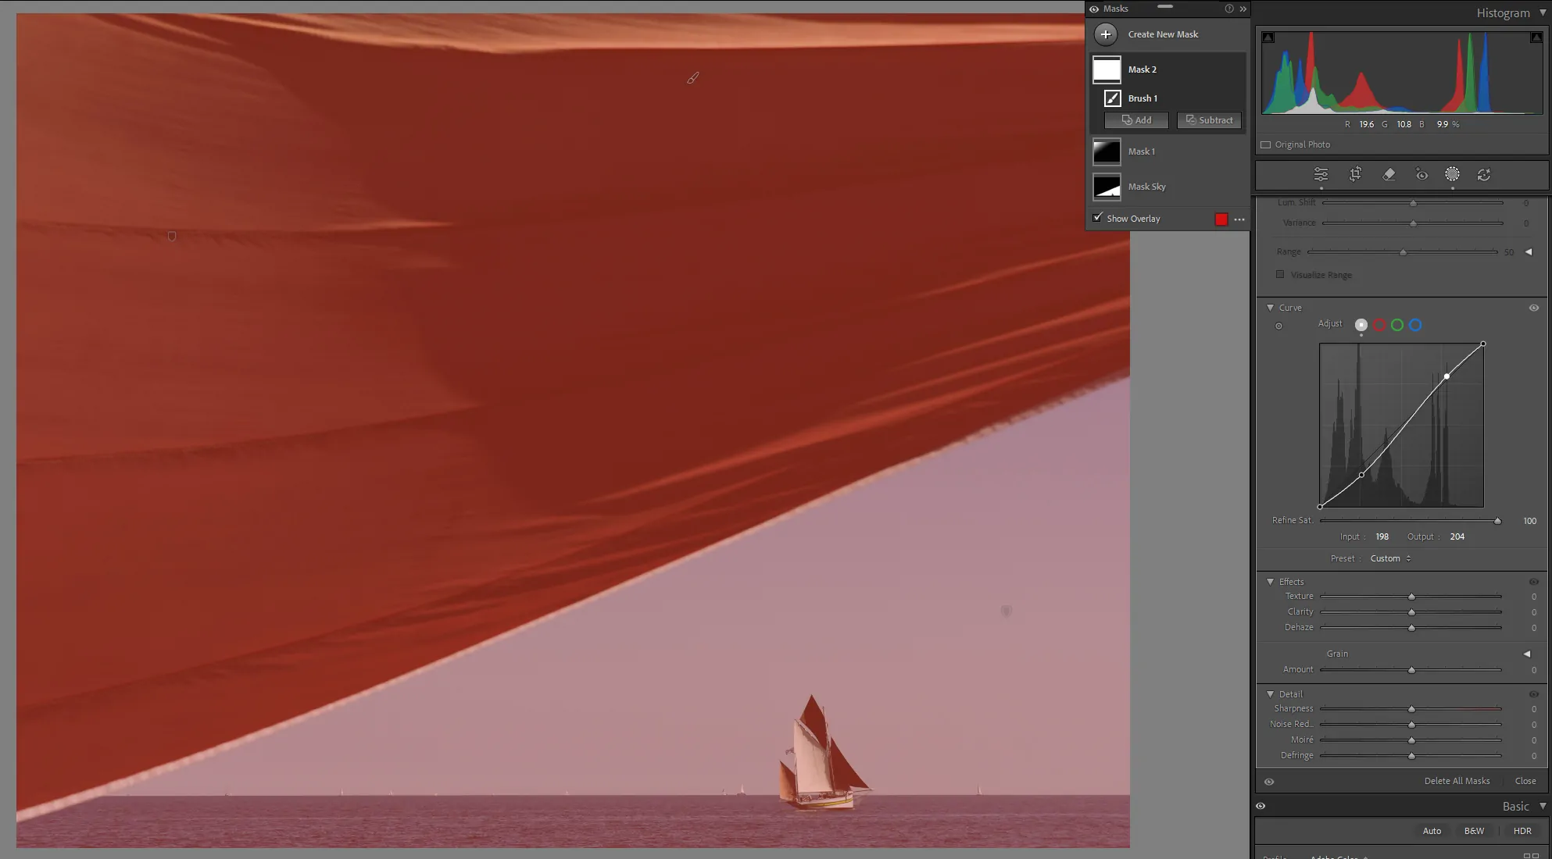
Task: Collapse the Histogram panel arrow
Action: [1542, 12]
